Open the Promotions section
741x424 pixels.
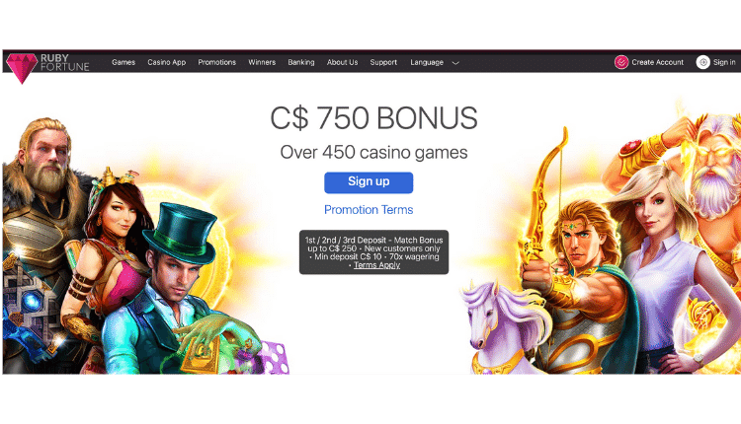coord(217,62)
